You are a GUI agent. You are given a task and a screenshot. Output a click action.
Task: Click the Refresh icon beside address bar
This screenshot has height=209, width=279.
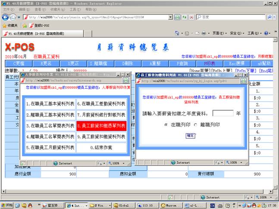click(177, 17)
